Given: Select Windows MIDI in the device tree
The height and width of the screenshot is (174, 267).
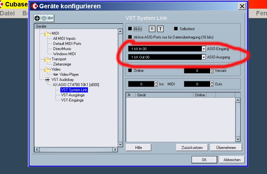Looking at the screenshot, I should pyautogui.click(x=65, y=54).
